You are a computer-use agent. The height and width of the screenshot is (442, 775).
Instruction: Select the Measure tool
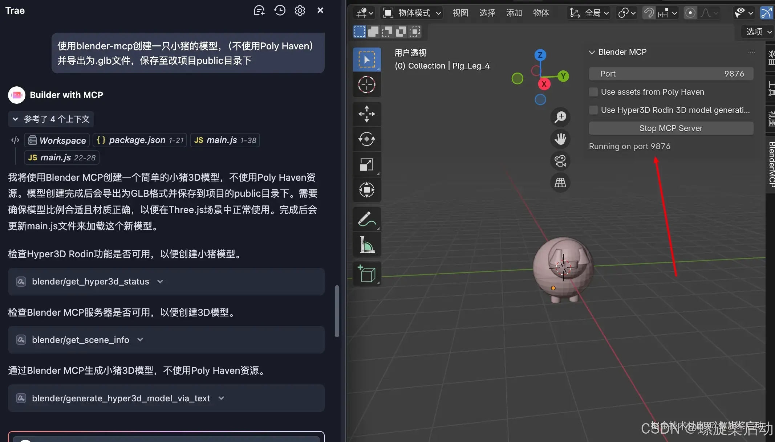tap(367, 244)
